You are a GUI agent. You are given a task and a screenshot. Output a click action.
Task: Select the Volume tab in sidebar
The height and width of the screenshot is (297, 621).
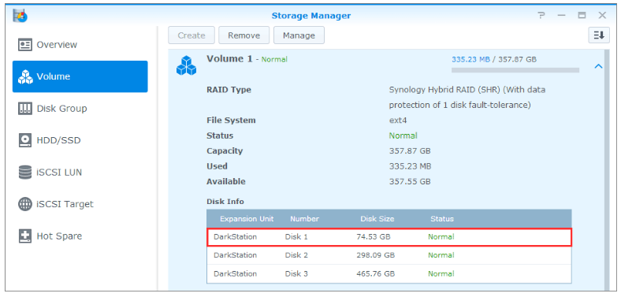(80, 76)
